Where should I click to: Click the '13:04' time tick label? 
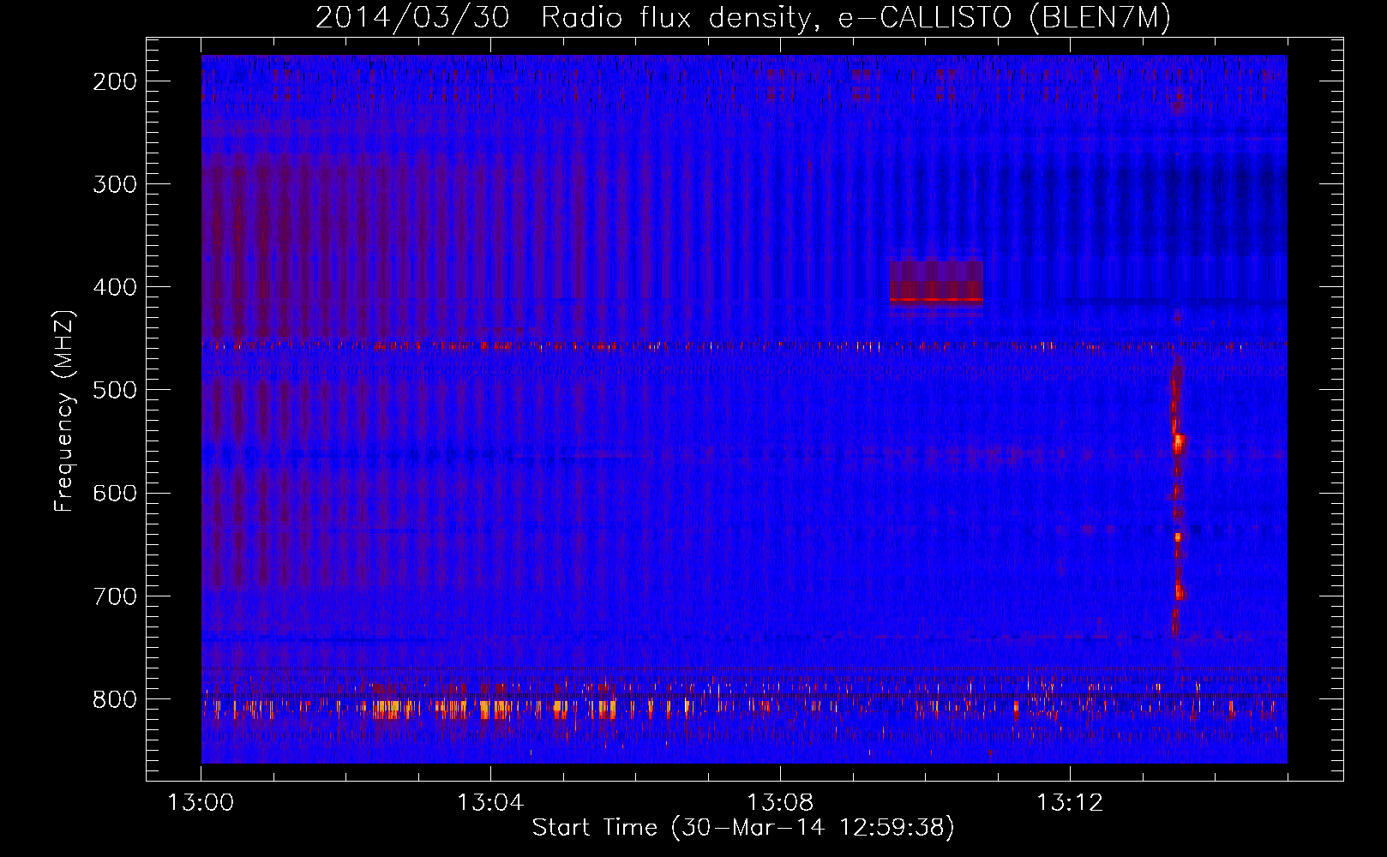point(490,803)
